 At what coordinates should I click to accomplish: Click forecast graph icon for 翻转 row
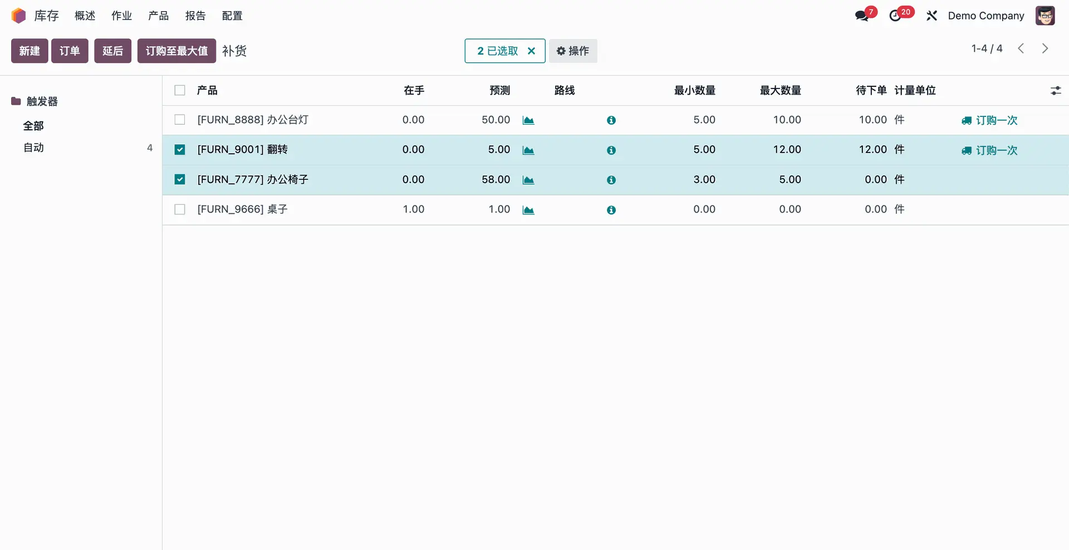pos(528,150)
